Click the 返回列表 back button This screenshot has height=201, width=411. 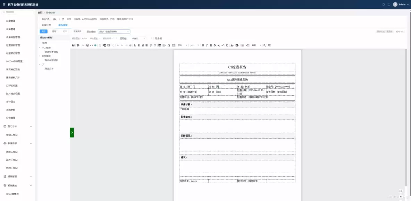pyautogui.click(x=45, y=19)
